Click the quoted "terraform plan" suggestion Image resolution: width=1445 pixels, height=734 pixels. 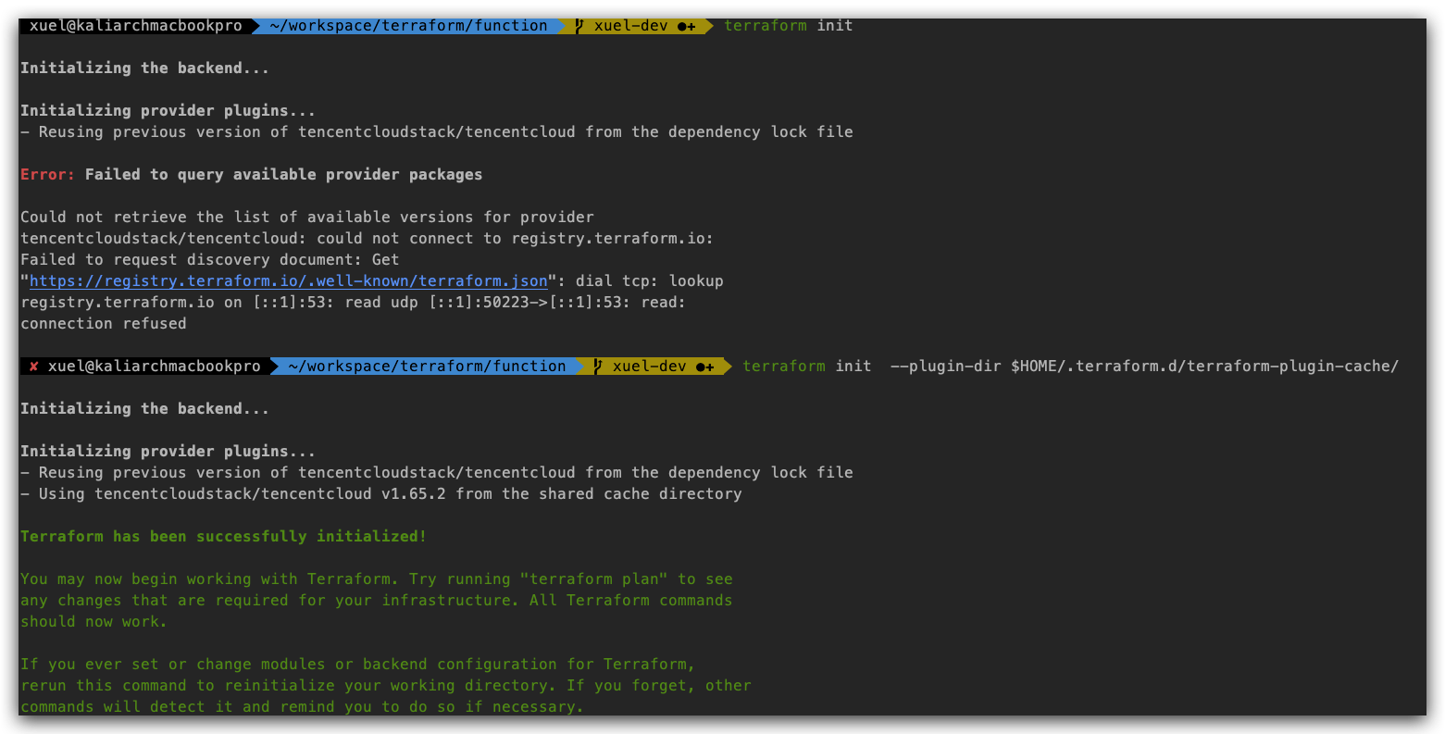click(593, 579)
